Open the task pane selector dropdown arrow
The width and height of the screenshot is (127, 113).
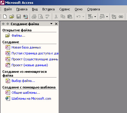(x=51, y=24)
